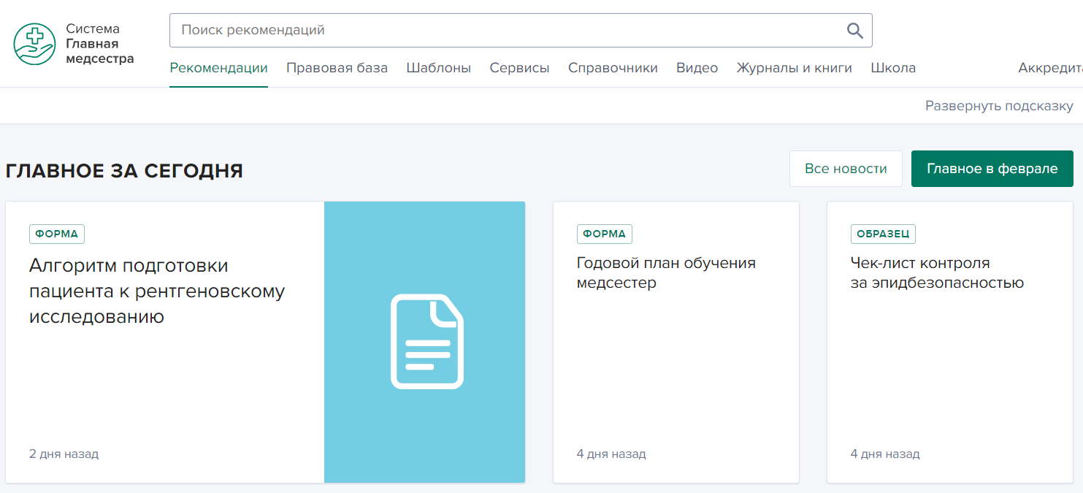Open Алгоритм подготовки пациента к рентгеновскому исследованию
This screenshot has width=1083, height=493.
tap(156, 291)
